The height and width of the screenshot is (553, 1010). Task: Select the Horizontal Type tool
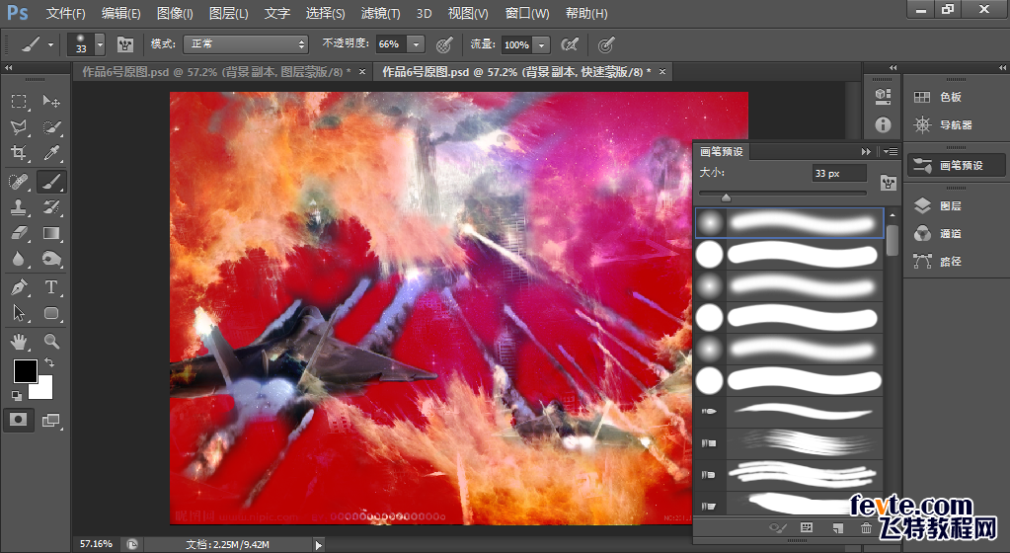click(51, 287)
